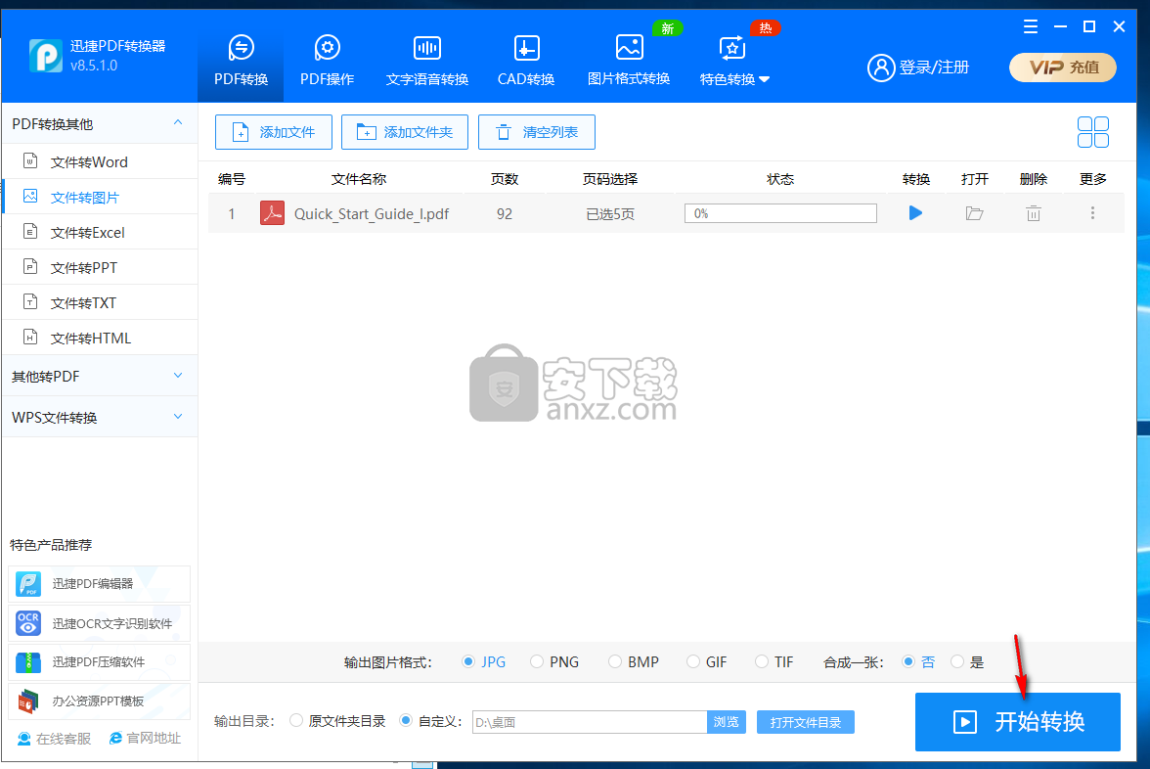The width and height of the screenshot is (1150, 769).
Task: Click the 打开文件目录 button
Action: pyautogui.click(x=806, y=722)
